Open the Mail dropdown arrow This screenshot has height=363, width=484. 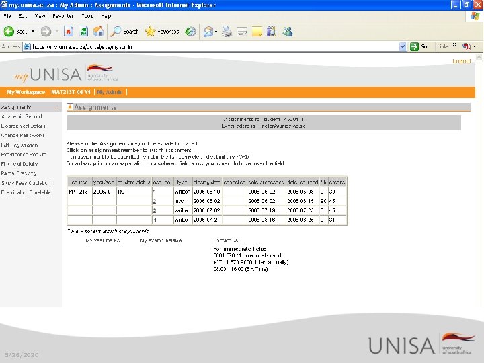216,31
